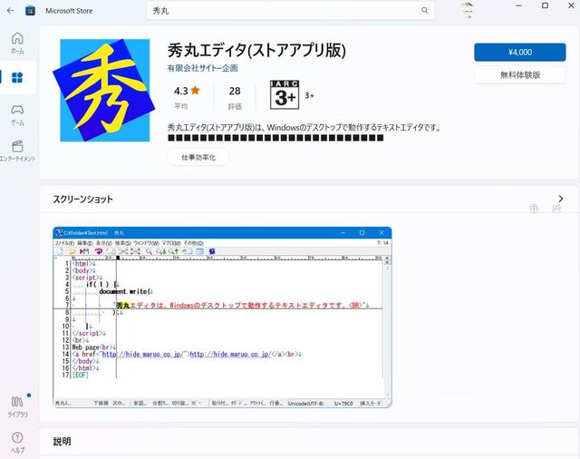Open the Hidemaru editor screenshot thumbnail
Image resolution: width=580 pixels, height=459 pixels.
[x=222, y=317]
